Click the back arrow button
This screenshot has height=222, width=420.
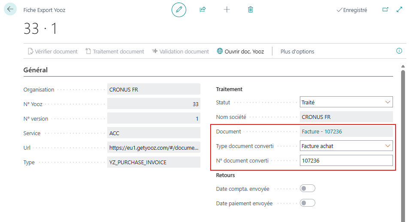coord(10,9)
